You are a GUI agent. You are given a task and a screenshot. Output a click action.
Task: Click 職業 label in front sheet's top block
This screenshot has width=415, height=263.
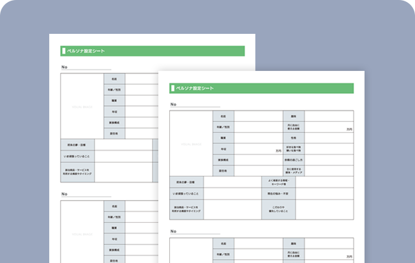click(x=223, y=138)
